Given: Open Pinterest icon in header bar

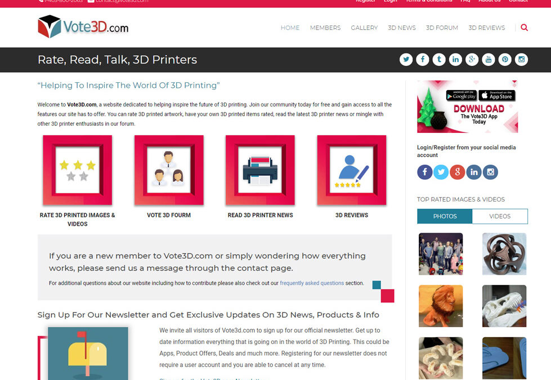Looking at the screenshot, I should click(x=505, y=60).
